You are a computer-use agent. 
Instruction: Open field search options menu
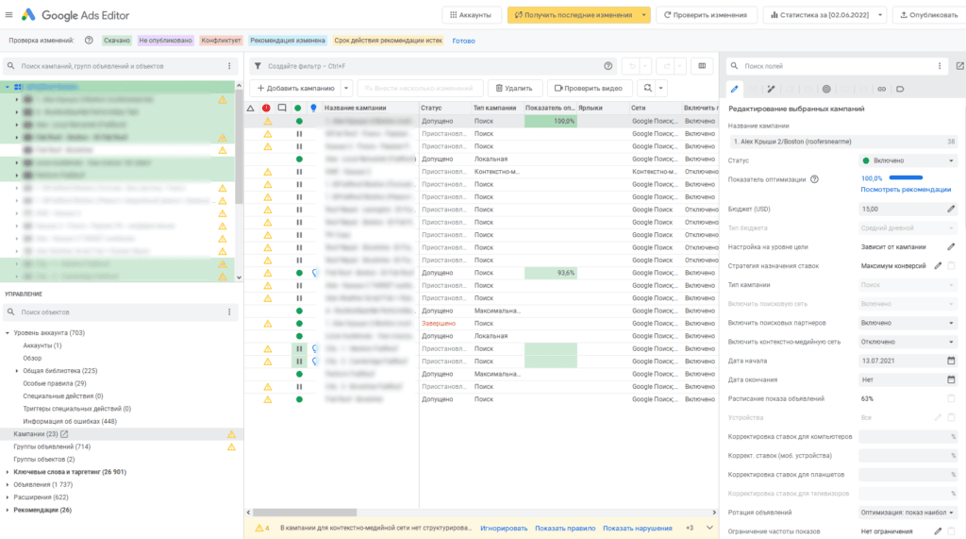[x=940, y=66]
